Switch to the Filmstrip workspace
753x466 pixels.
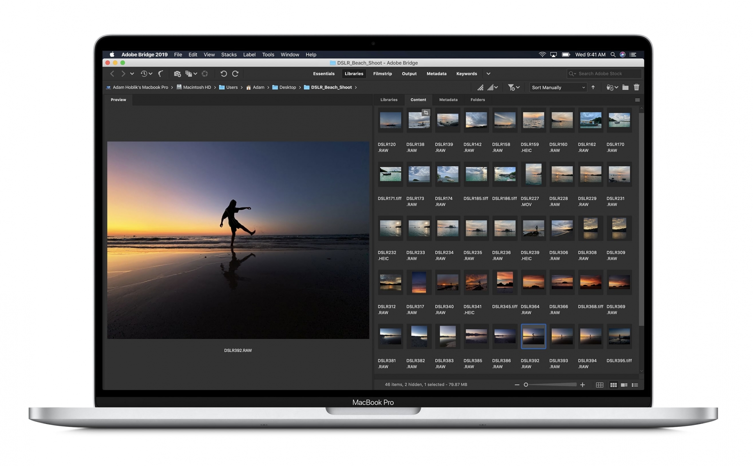[x=382, y=74]
